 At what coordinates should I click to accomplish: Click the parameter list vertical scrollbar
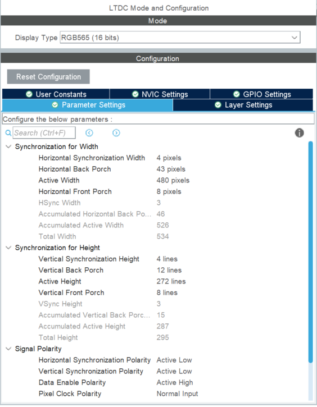point(310,252)
